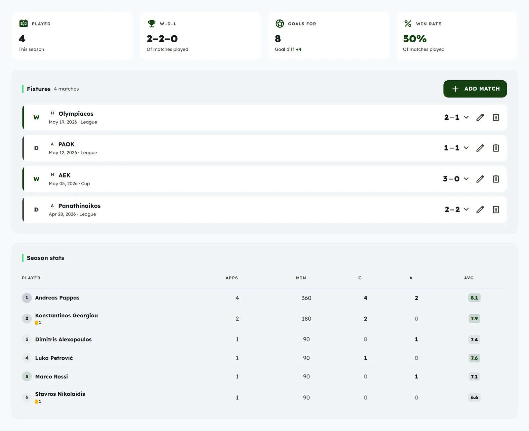The height and width of the screenshot is (431, 529).
Task: Click the 50% win rate value
Action: coord(415,39)
